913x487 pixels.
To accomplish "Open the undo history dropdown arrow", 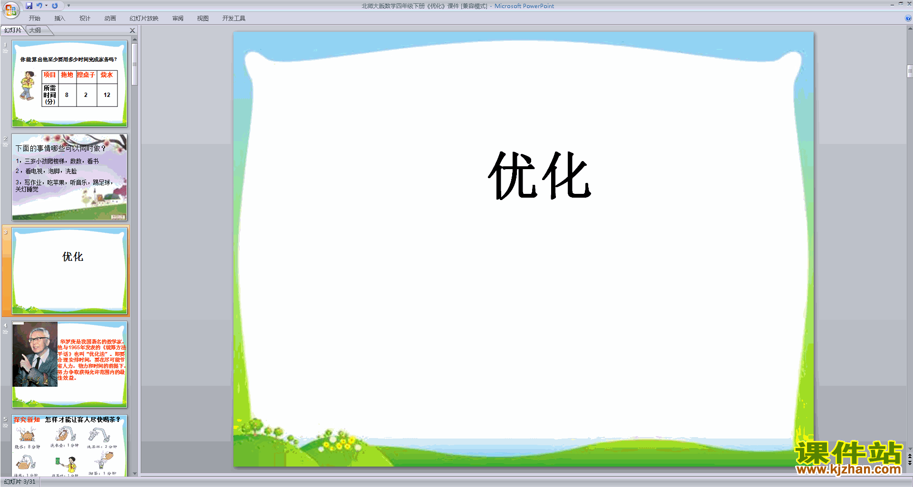I will pos(46,6).
